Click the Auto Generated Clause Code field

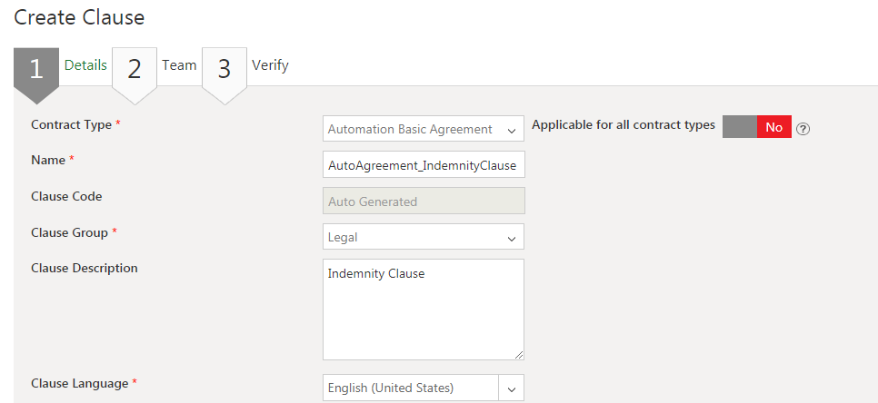[424, 201]
